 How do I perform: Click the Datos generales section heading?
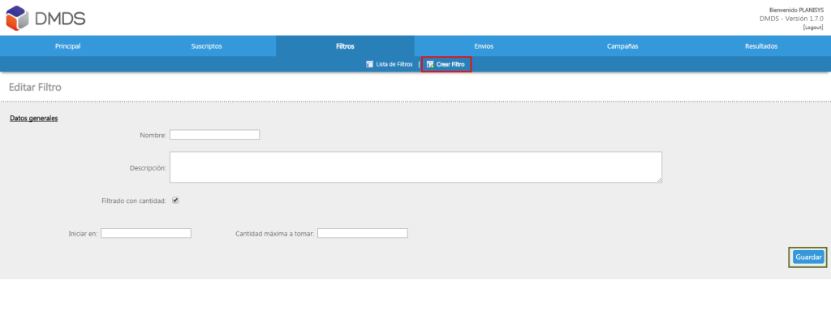(x=34, y=118)
